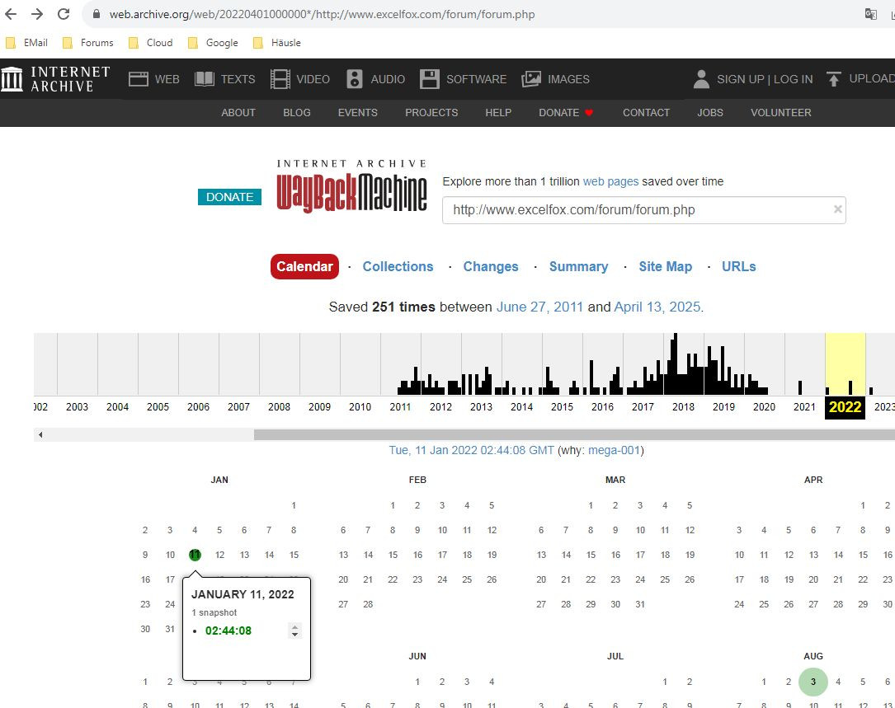Click the browser back arrow
Image resolution: width=895 pixels, height=708 pixels.
(11, 14)
